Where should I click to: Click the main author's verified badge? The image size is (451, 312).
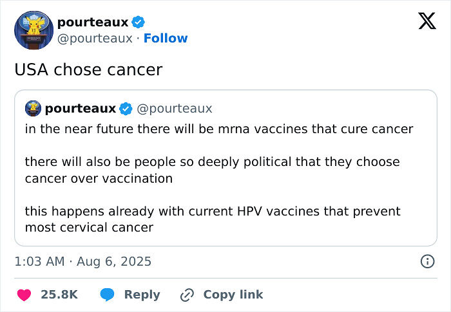(x=139, y=23)
